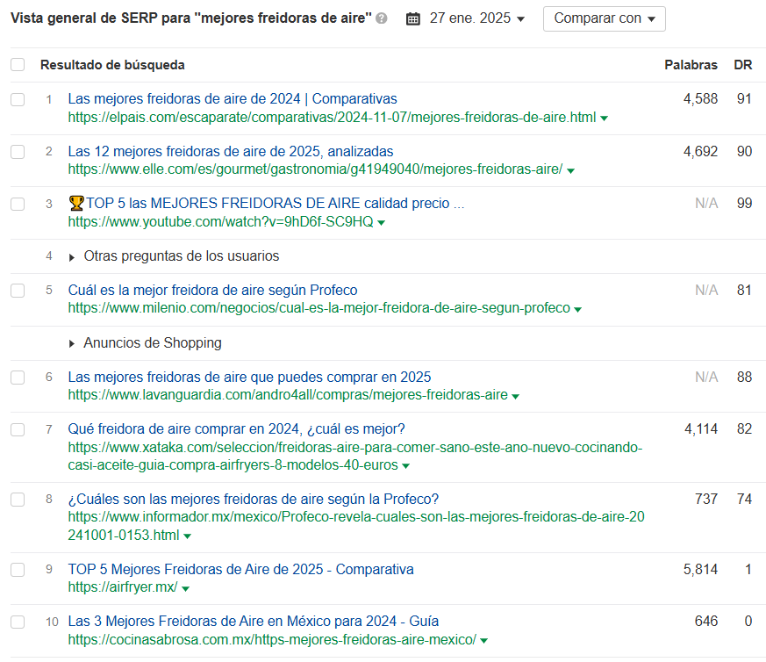Sort results by the "DR" column header
Screen dimensions: 766x662
coord(744,64)
